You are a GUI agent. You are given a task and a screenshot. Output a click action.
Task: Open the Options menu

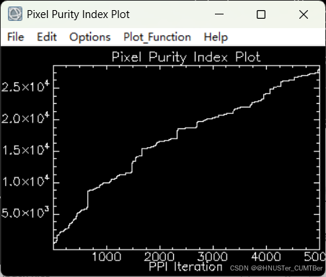90,38
